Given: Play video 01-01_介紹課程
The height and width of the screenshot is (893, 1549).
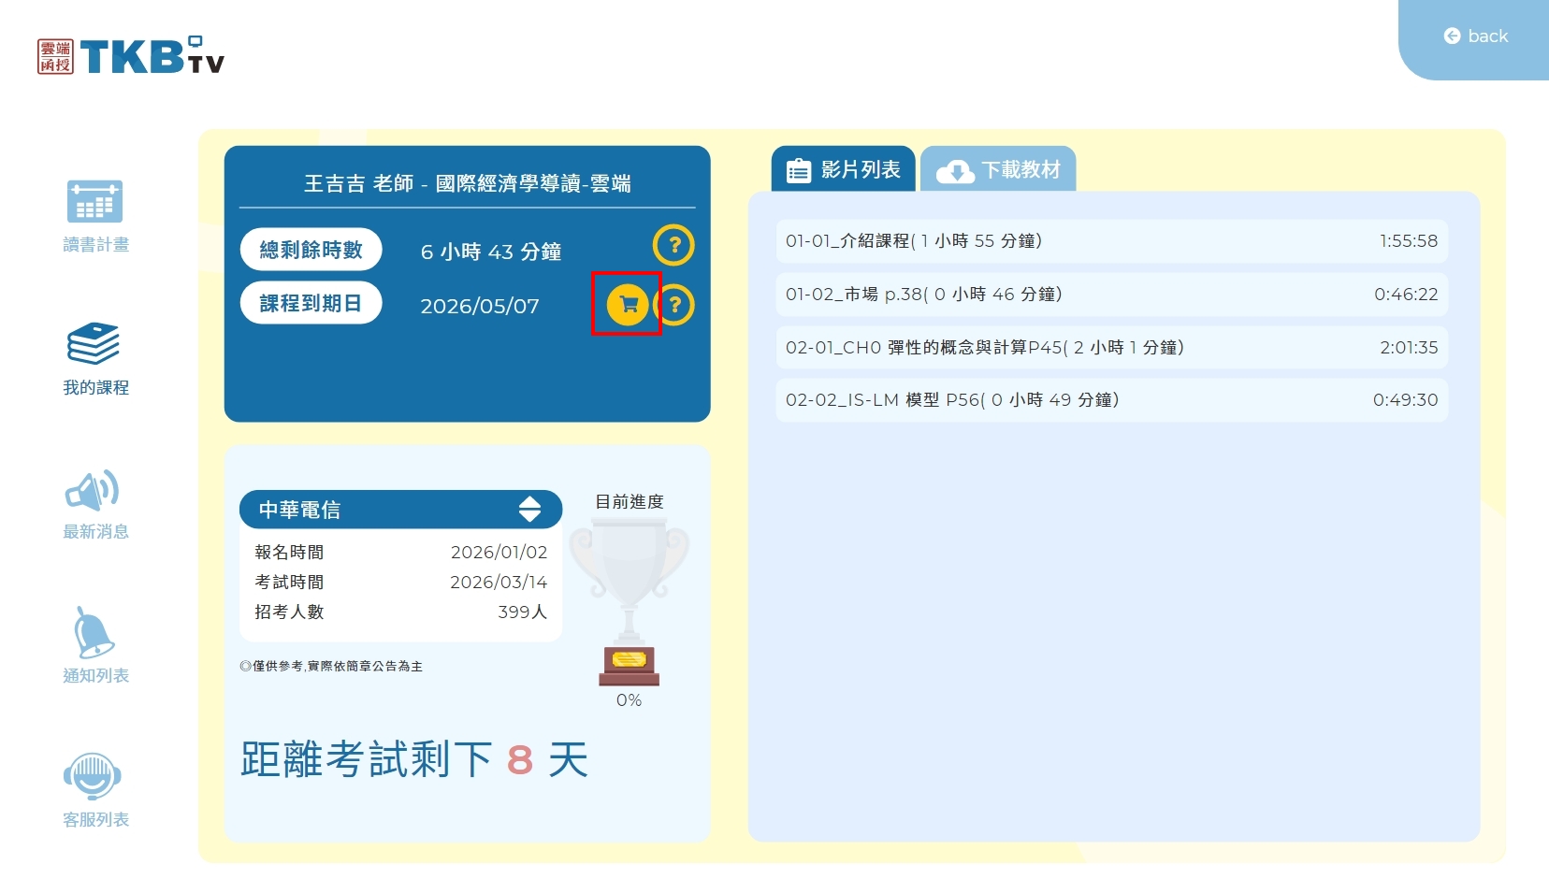Looking at the screenshot, I should point(1111,241).
